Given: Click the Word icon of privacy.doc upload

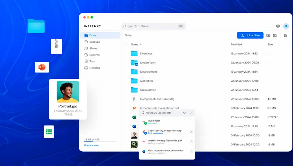Looking at the screenshot, I should [x=144, y=151].
